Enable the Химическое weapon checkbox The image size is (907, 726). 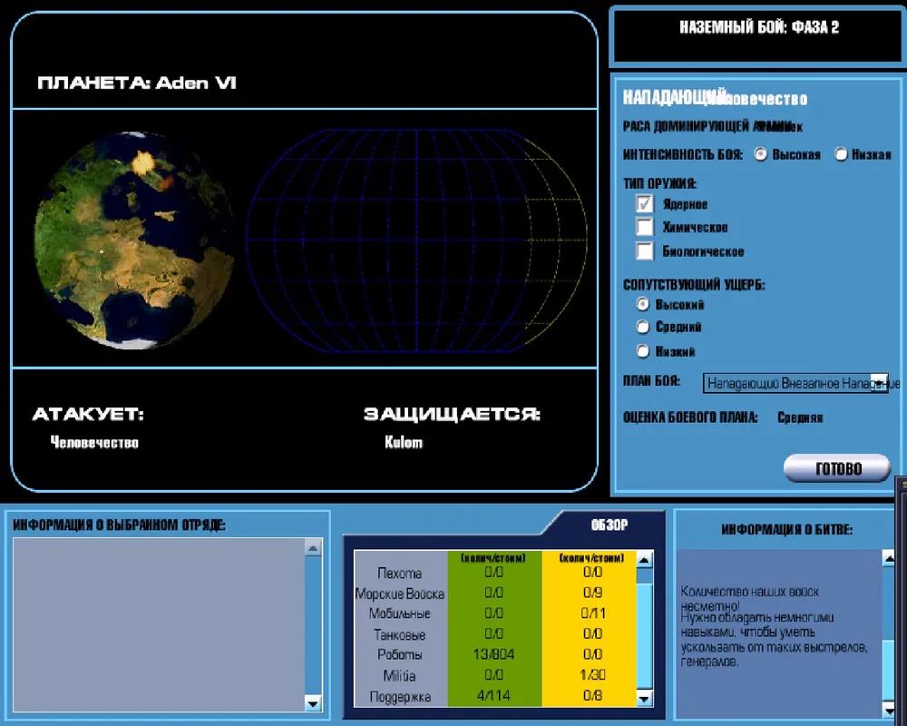coord(645,227)
